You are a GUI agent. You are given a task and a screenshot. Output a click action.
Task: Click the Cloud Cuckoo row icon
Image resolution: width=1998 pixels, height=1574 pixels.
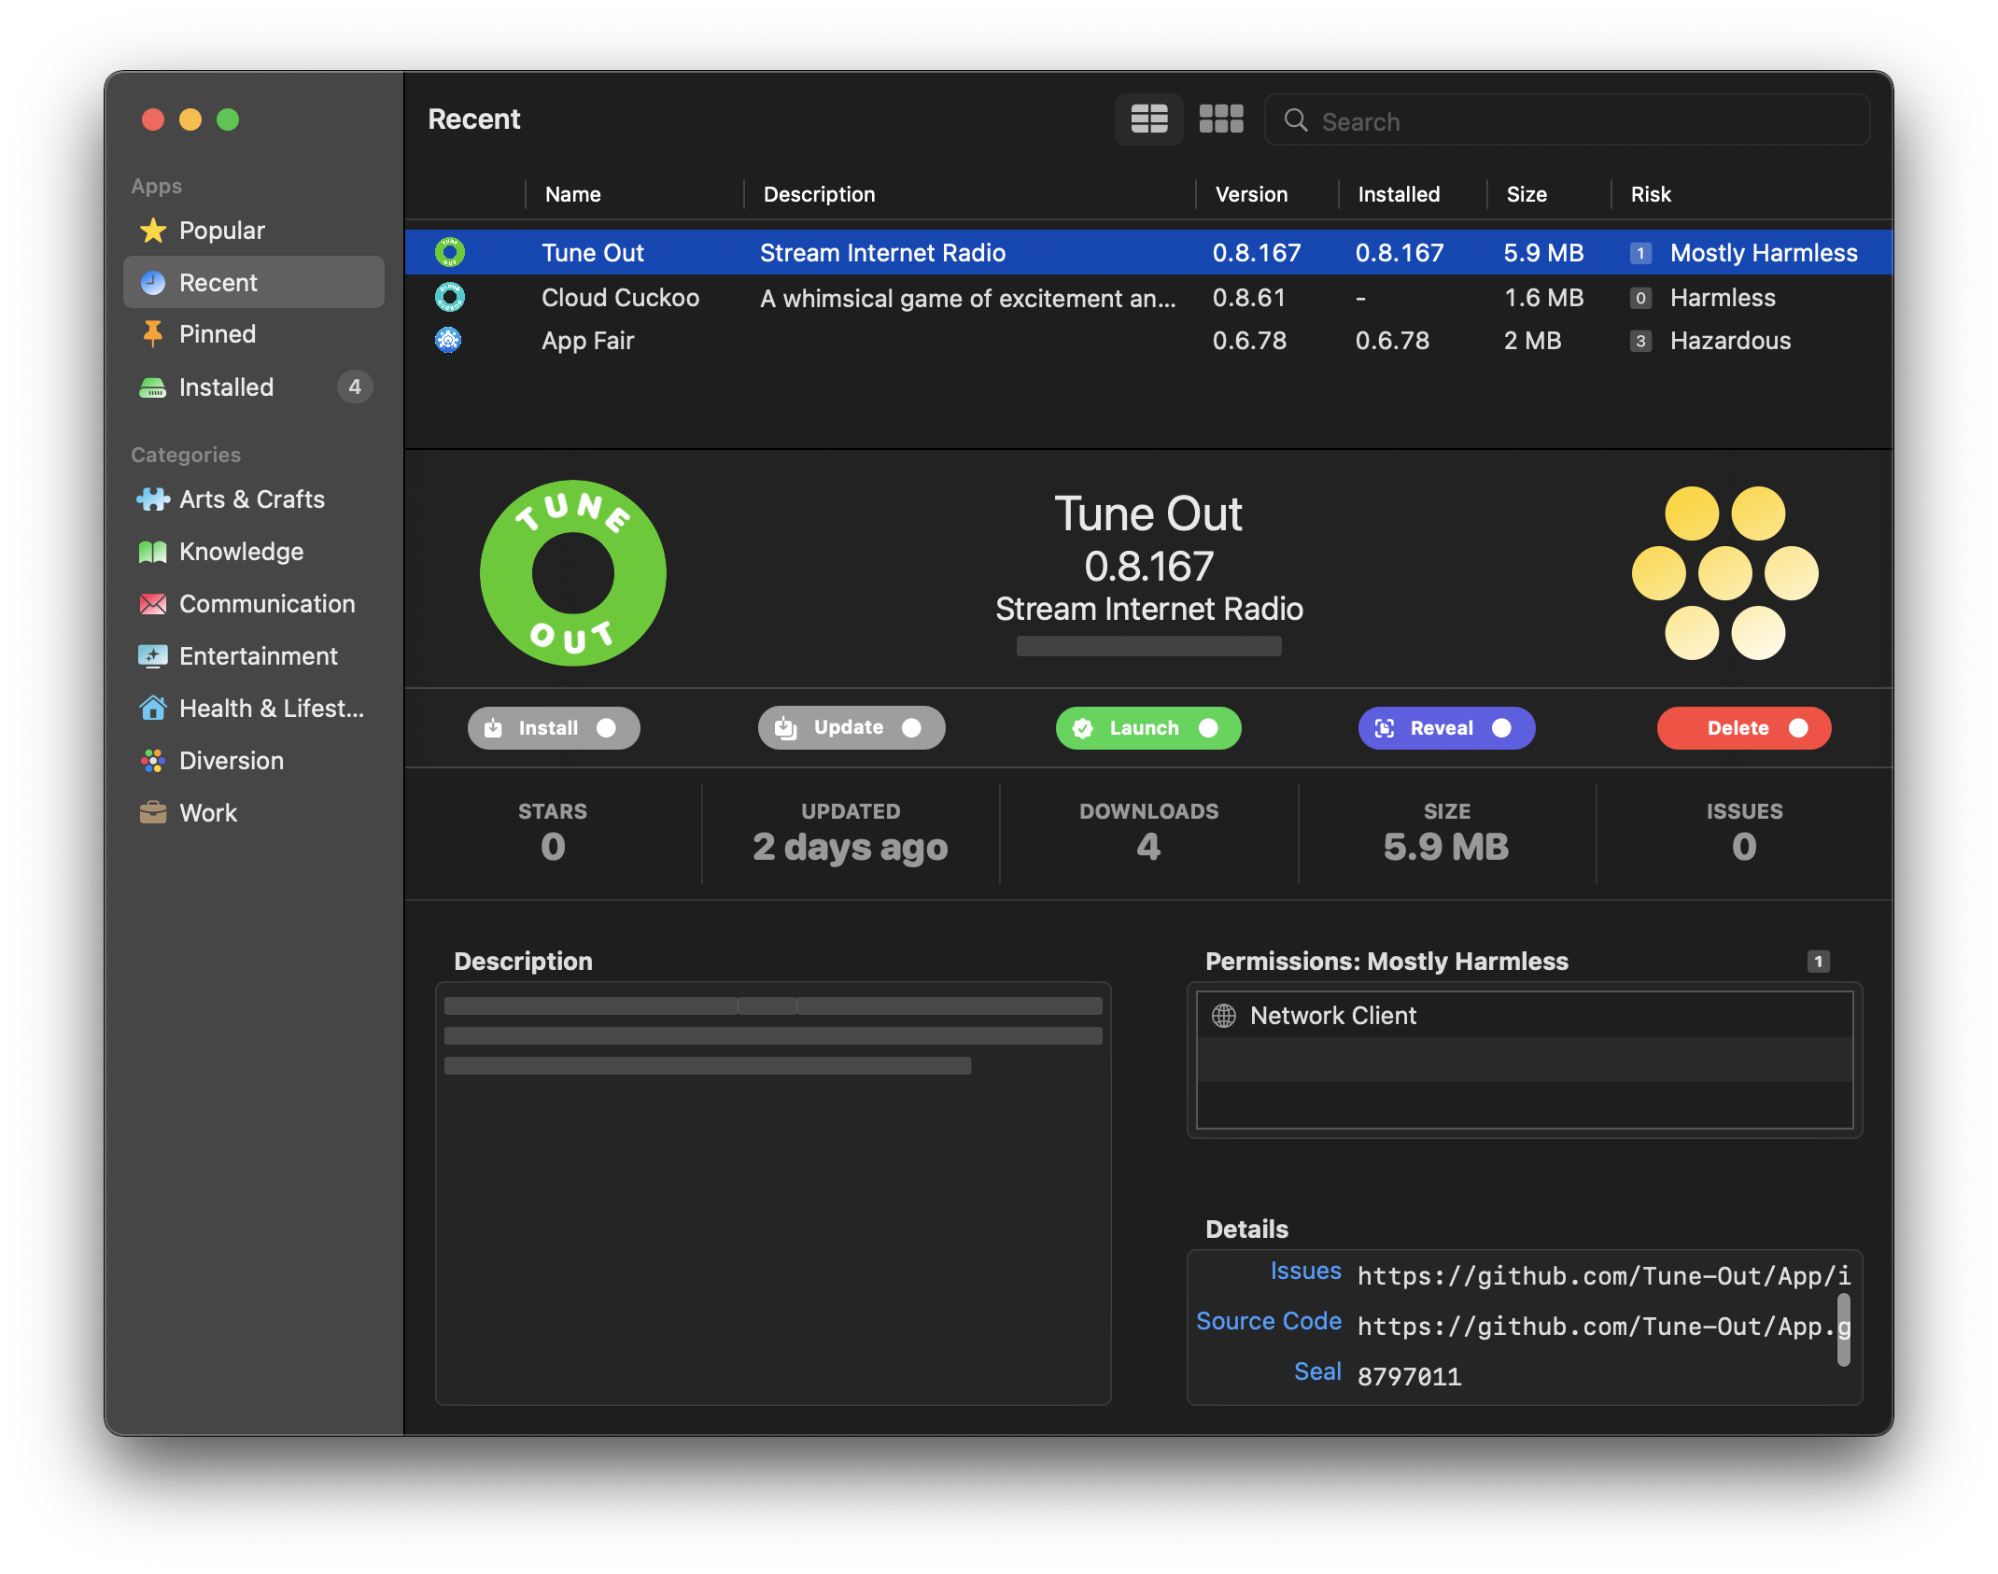tap(450, 297)
